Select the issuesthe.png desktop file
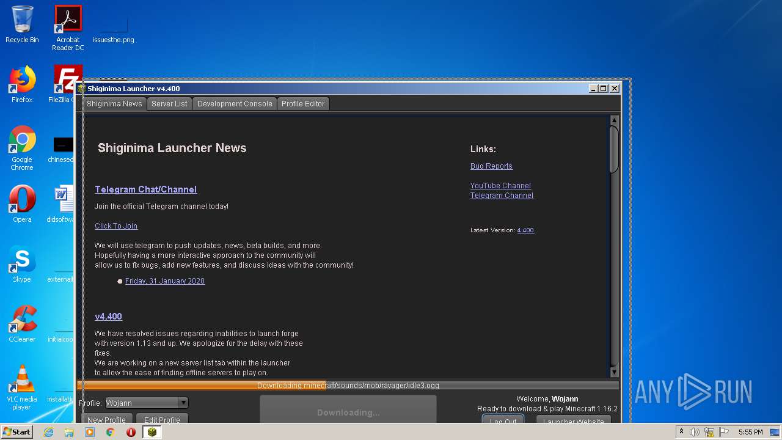Image resolution: width=782 pixels, height=440 pixels. [x=114, y=28]
